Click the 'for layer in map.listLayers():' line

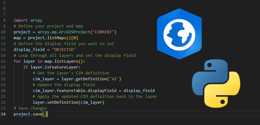(49, 61)
